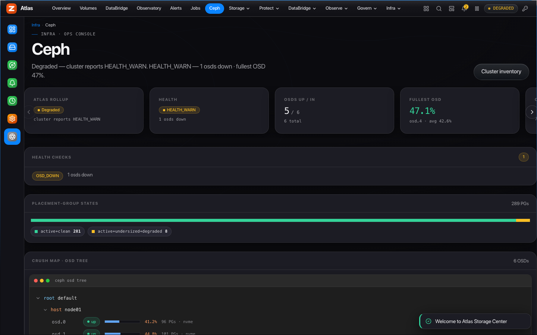Click the success check icon in welcome toast

point(428,321)
